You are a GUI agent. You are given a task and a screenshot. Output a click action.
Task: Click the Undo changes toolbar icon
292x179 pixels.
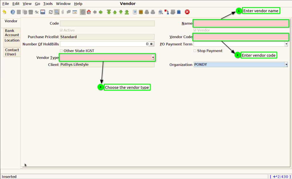click(5, 12)
